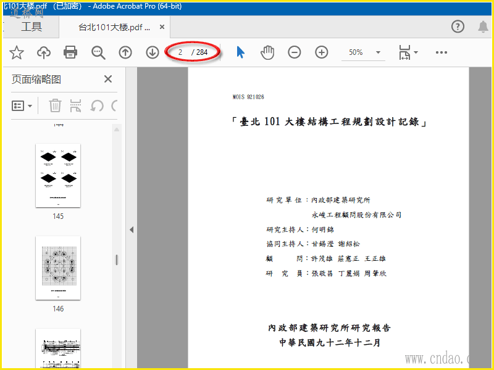This screenshot has width=494, height=370.
Task: Click the thumbnail options list icon
Action: [x=18, y=105]
